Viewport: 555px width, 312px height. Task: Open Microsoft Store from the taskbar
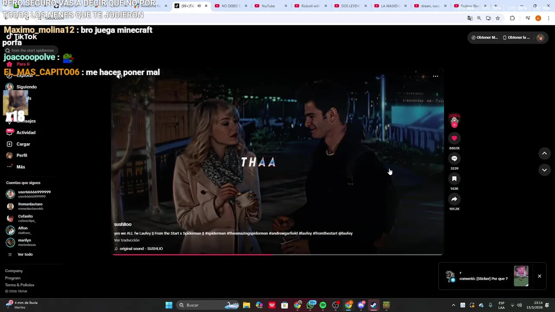point(284,305)
